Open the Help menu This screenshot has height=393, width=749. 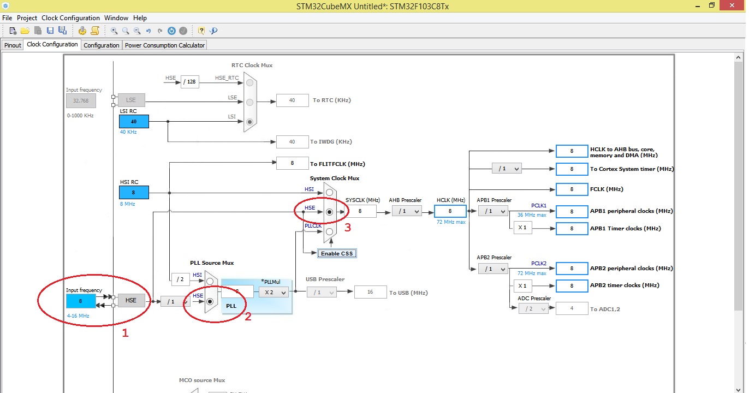click(140, 18)
